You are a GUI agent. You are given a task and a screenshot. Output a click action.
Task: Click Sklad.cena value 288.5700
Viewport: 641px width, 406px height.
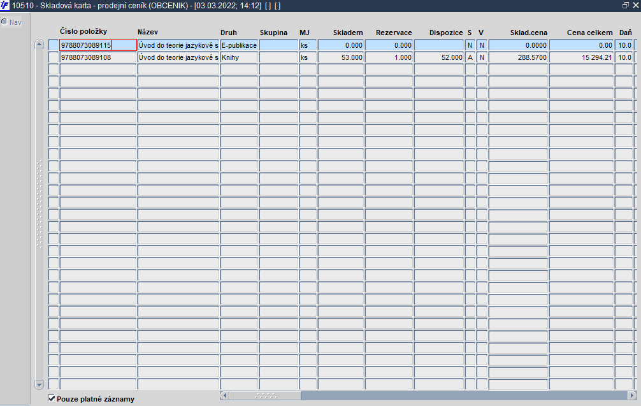coord(518,57)
